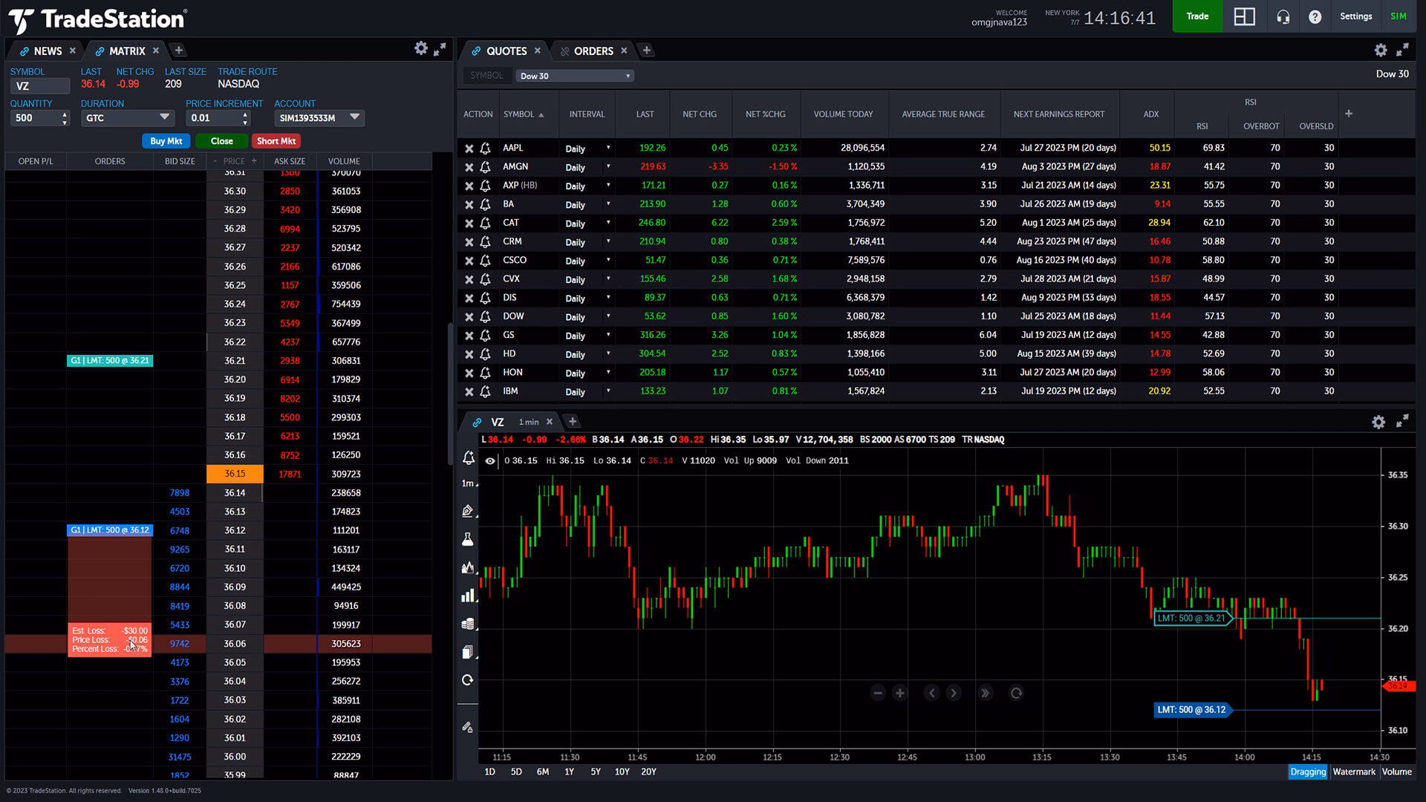Viewport: 1426px width, 802px height.
Task: Open the alerts bell icon on the chart
Action: pyautogui.click(x=467, y=459)
